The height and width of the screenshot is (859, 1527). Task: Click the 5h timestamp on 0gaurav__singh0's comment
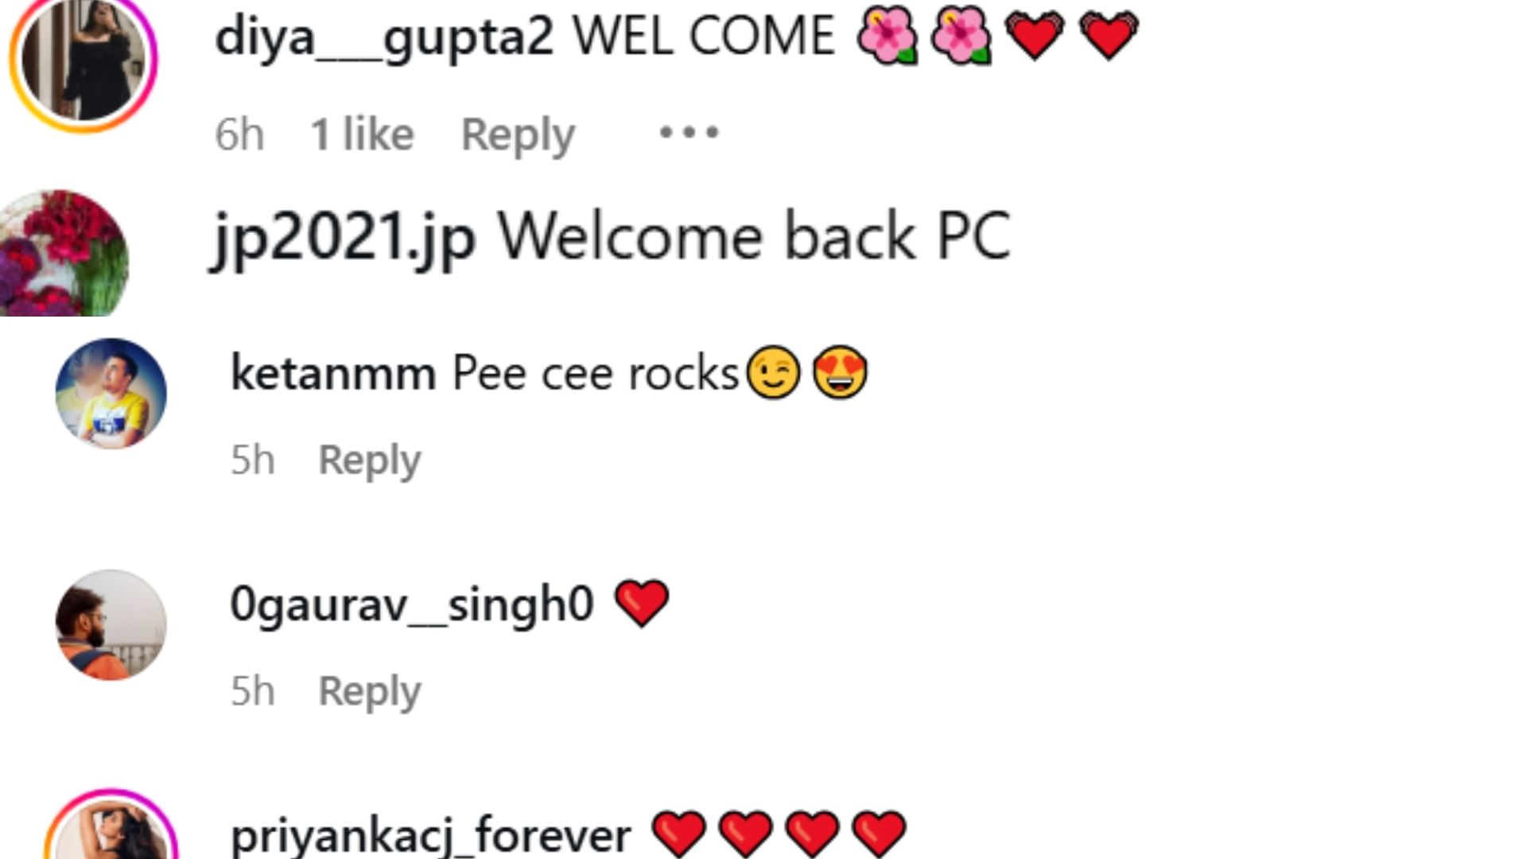pos(253,690)
